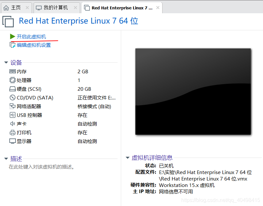Click the Workstation 15.x 虚拟机 compatibility text
Image resolution: width=263 pixels, height=206 pixels.
tap(187, 185)
